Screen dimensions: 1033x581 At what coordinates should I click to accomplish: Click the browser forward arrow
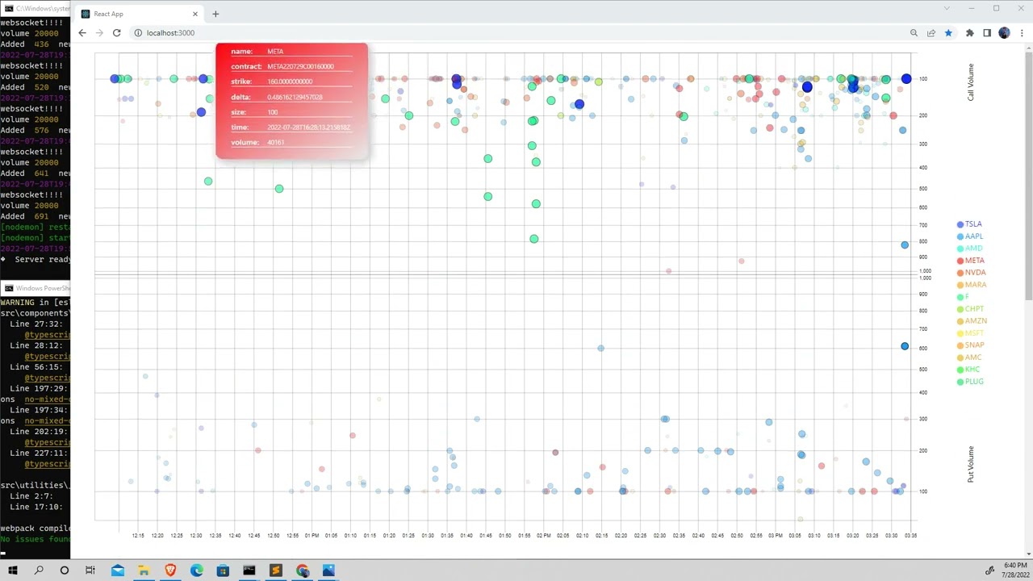(99, 33)
